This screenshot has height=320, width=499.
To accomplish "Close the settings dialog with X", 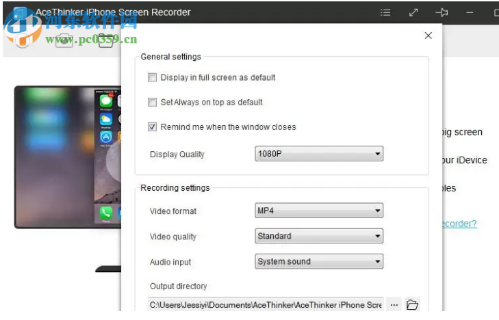I will point(428,36).
